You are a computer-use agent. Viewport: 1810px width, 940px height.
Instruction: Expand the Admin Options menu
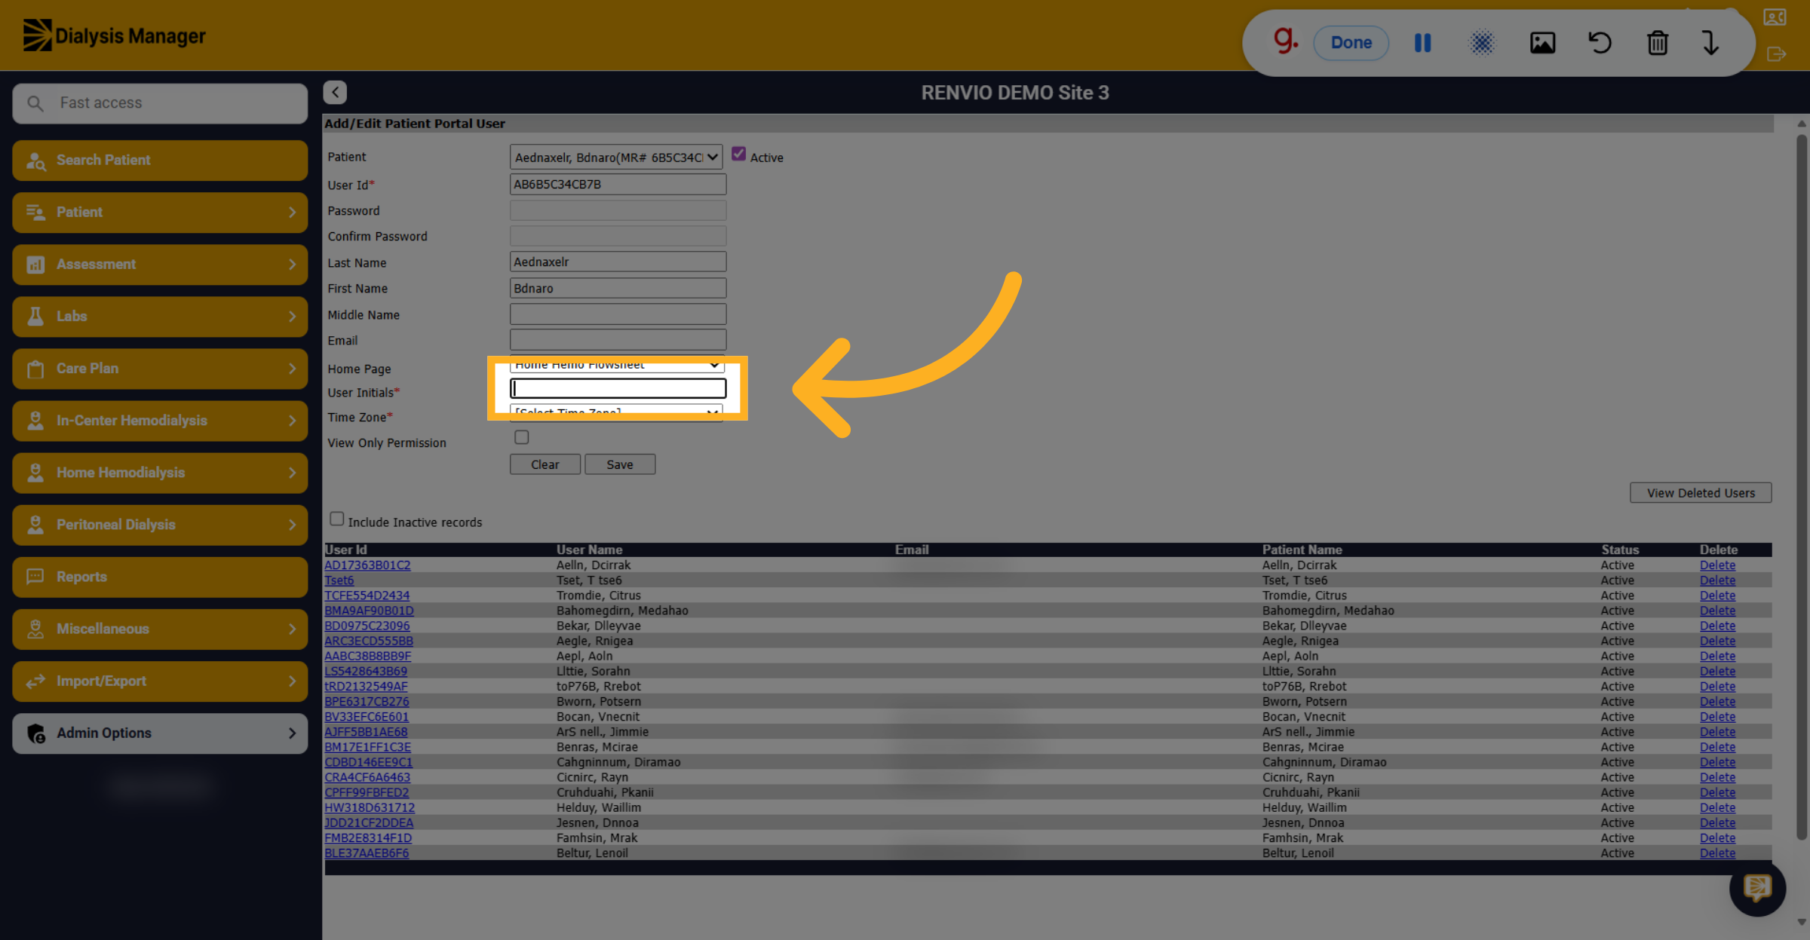click(160, 733)
